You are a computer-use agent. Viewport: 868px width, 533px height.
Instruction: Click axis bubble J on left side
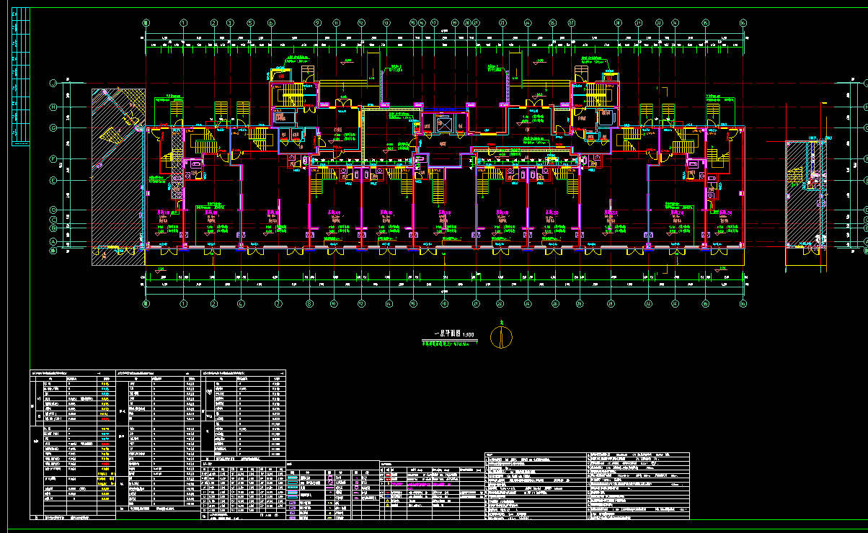click(53, 84)
